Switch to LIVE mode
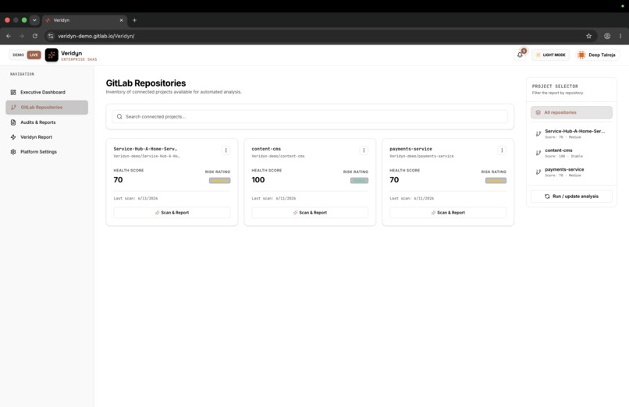 [34, 55]
